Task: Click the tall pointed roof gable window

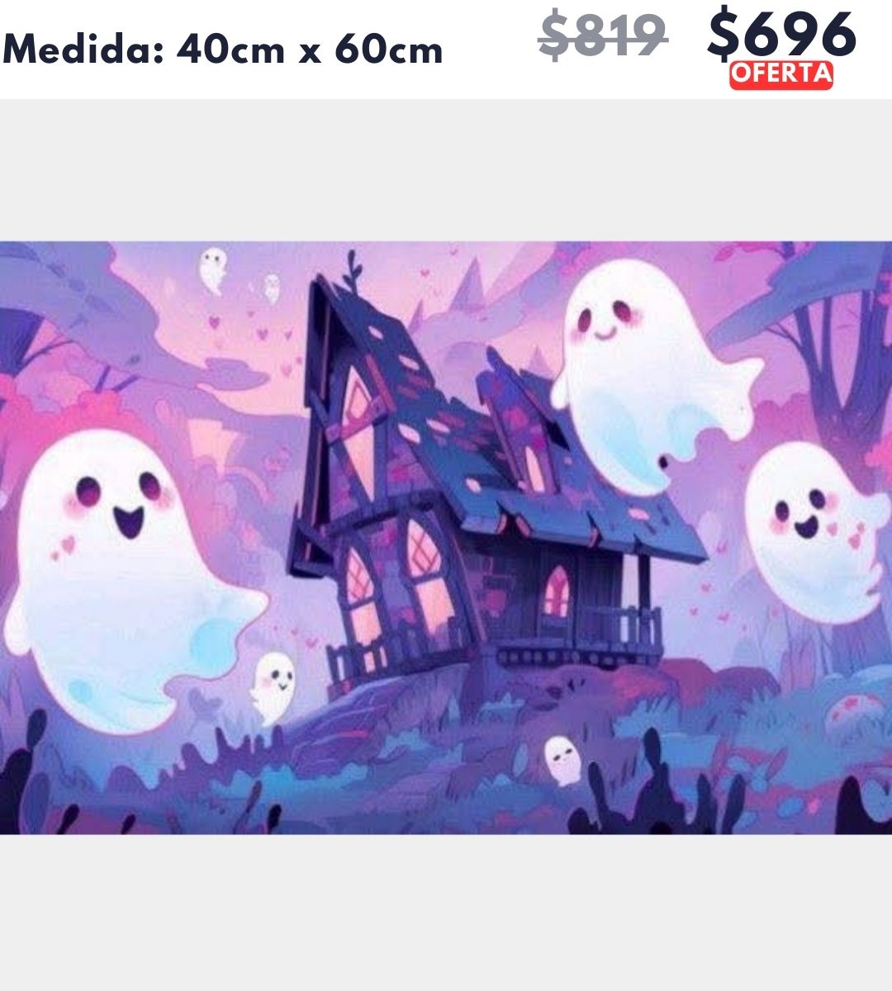Action: pos(358,429)
